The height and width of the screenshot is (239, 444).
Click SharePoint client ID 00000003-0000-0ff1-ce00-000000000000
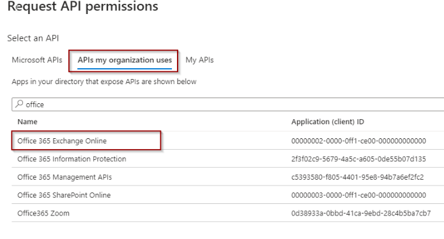tap(358, 195)
